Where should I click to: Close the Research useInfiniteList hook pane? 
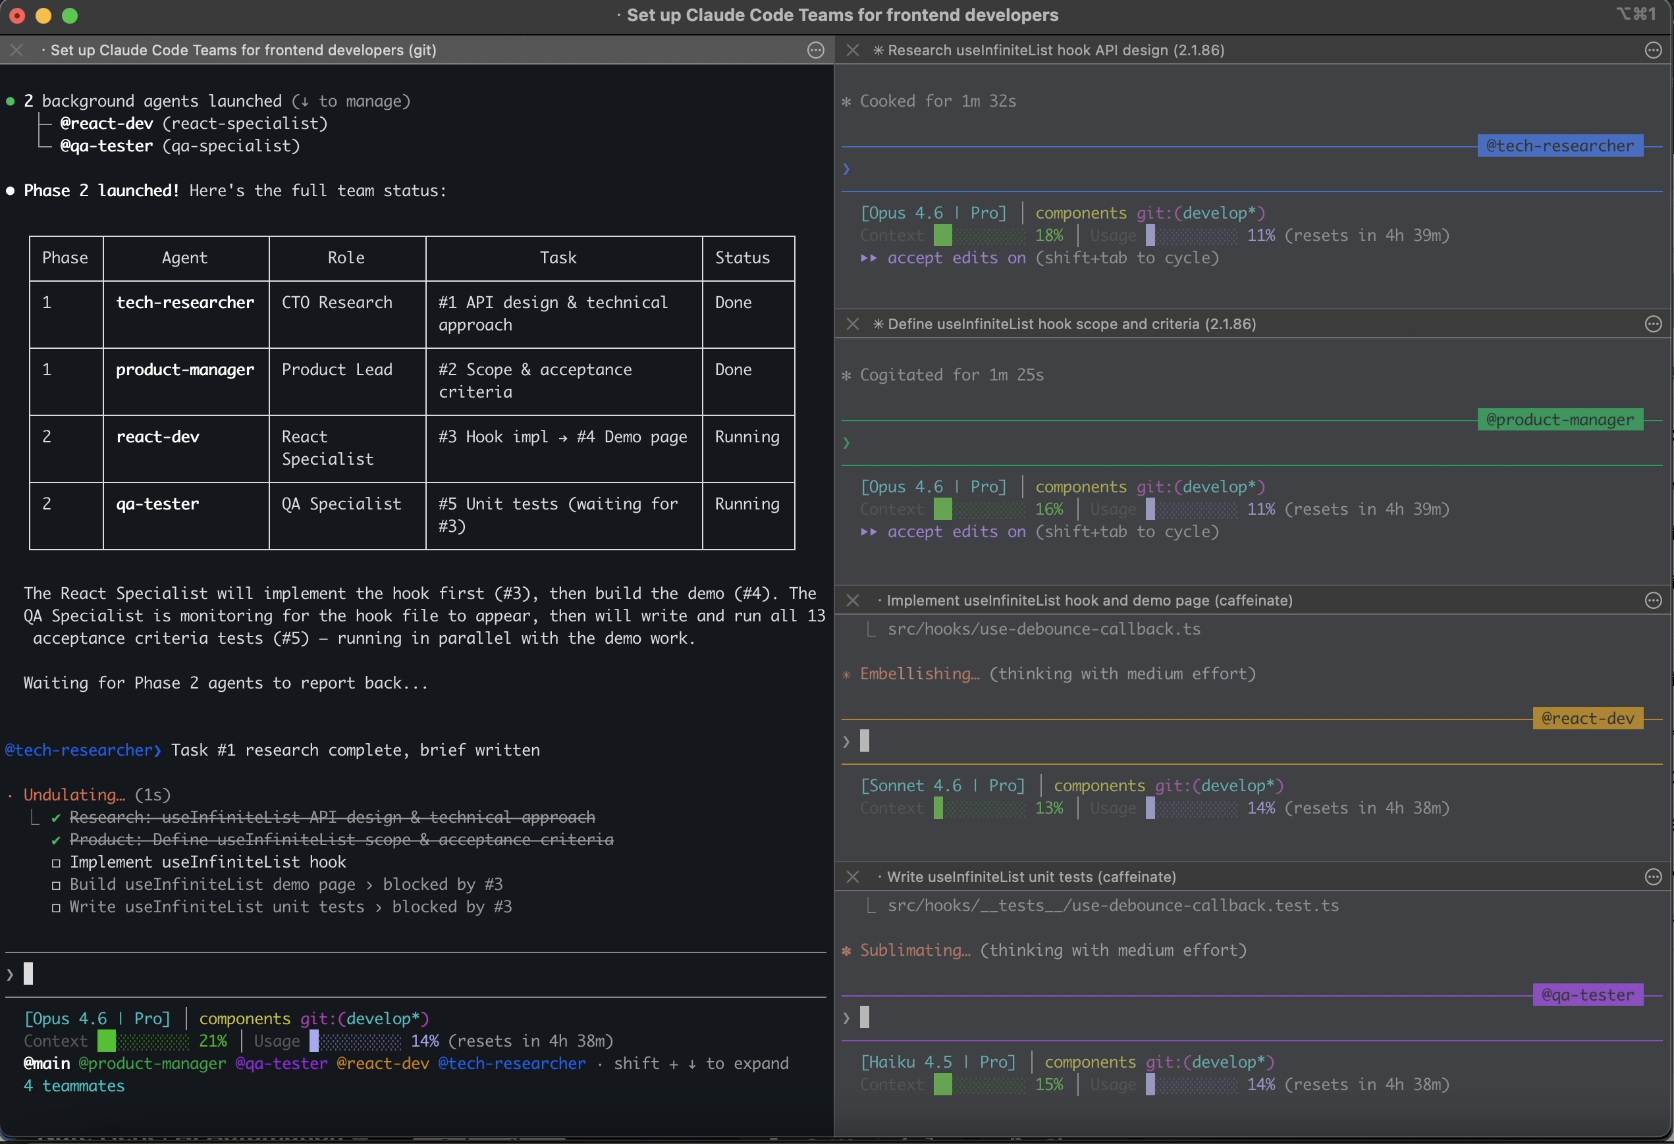coord(852,51)
